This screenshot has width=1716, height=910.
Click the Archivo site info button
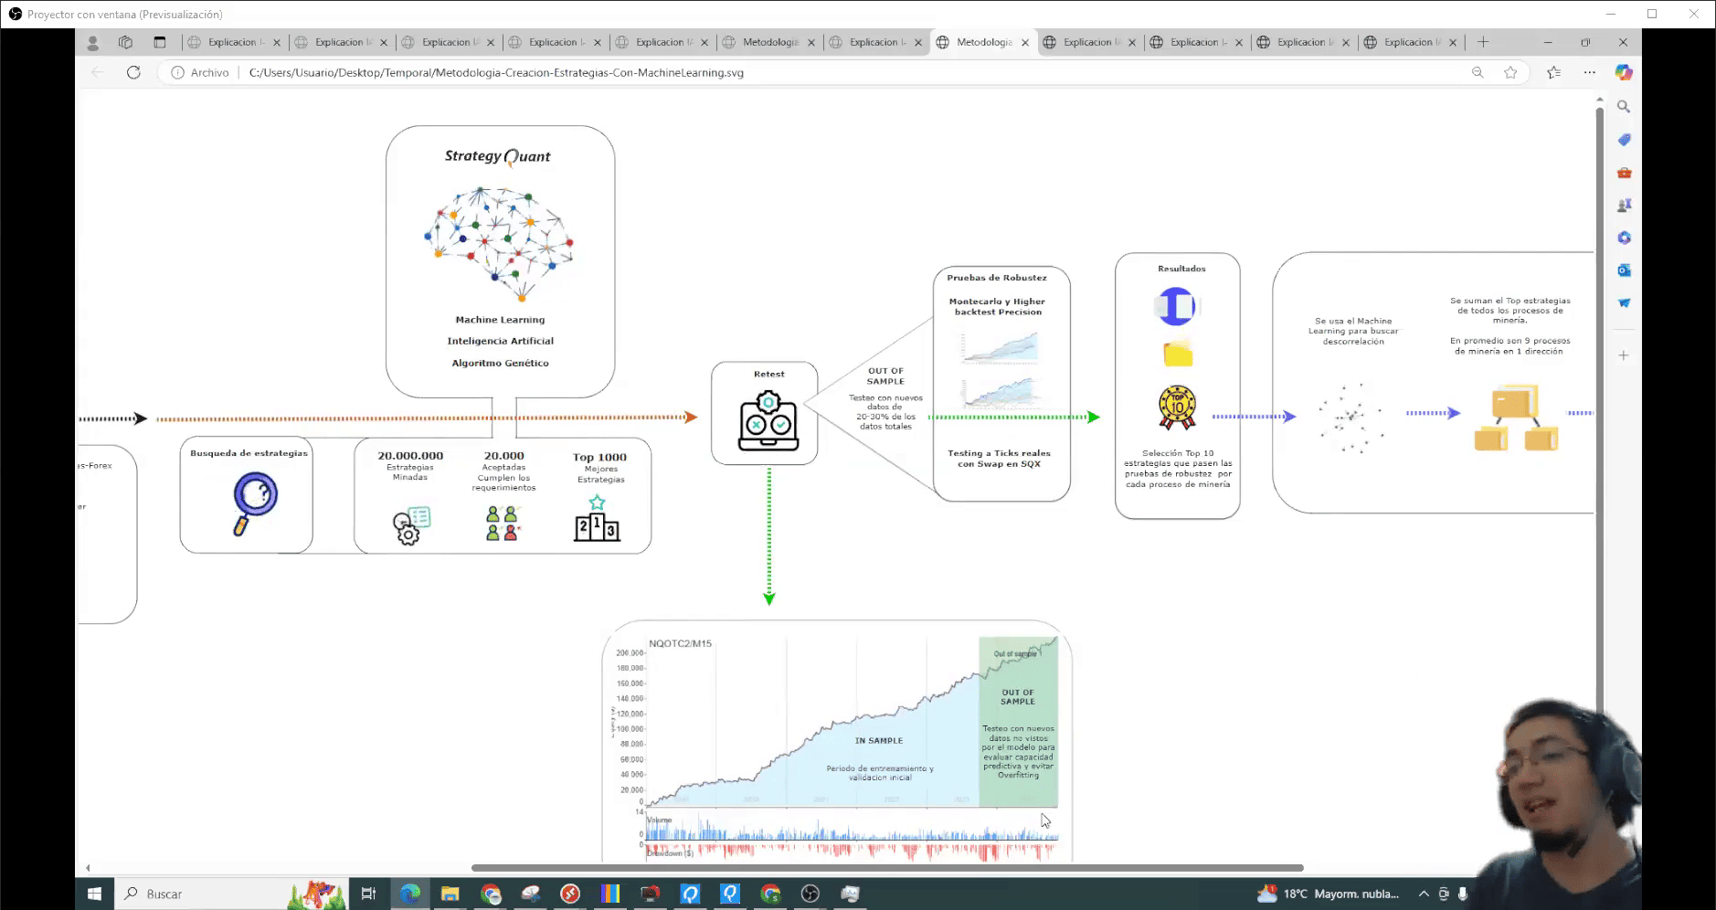click(x=200, y=72)
